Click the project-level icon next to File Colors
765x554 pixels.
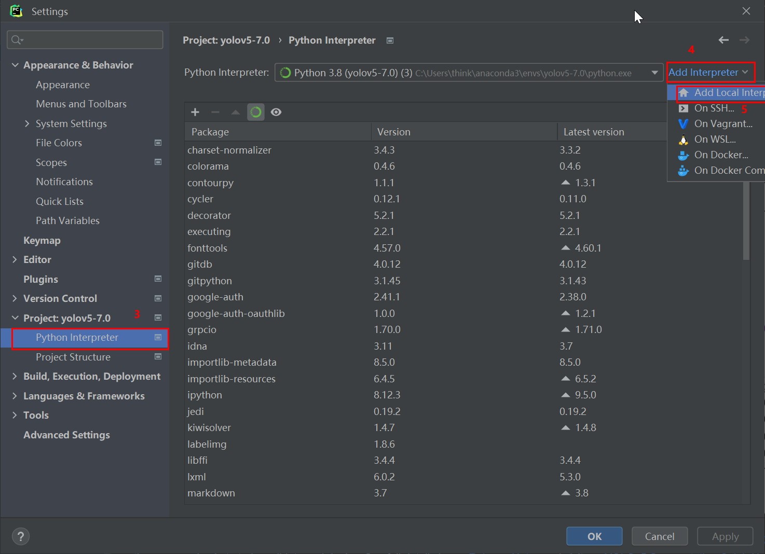tap(158, 143)
